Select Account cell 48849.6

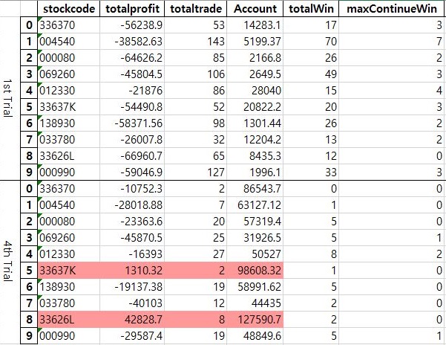tap(255, 335)
